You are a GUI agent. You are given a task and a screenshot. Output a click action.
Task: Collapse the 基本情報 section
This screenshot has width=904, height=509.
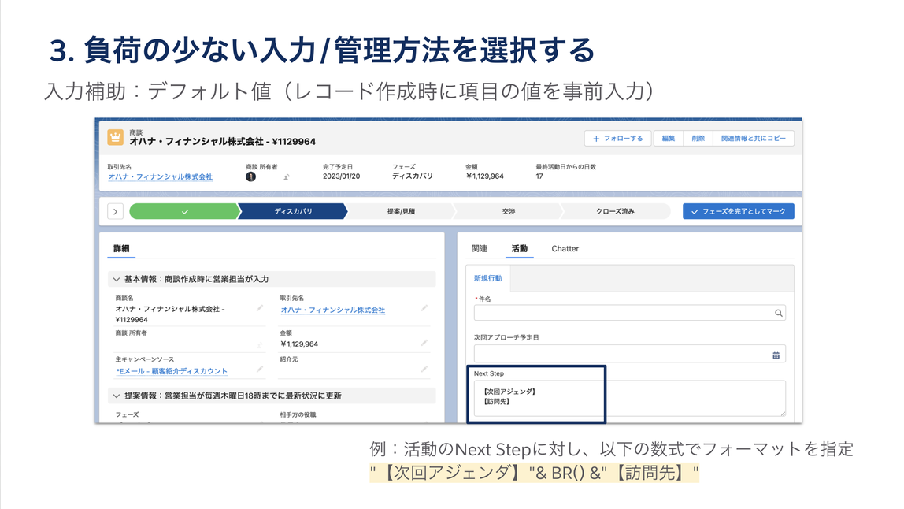click(116, 279)
